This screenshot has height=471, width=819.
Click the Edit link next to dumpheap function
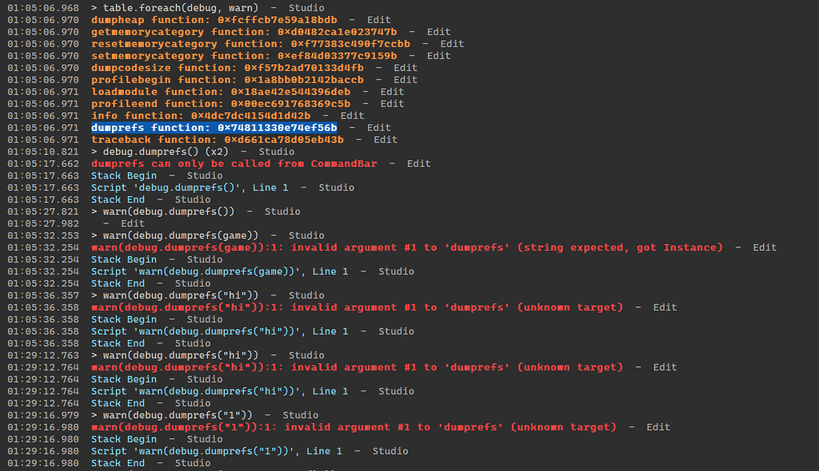[x=378, y=19]
